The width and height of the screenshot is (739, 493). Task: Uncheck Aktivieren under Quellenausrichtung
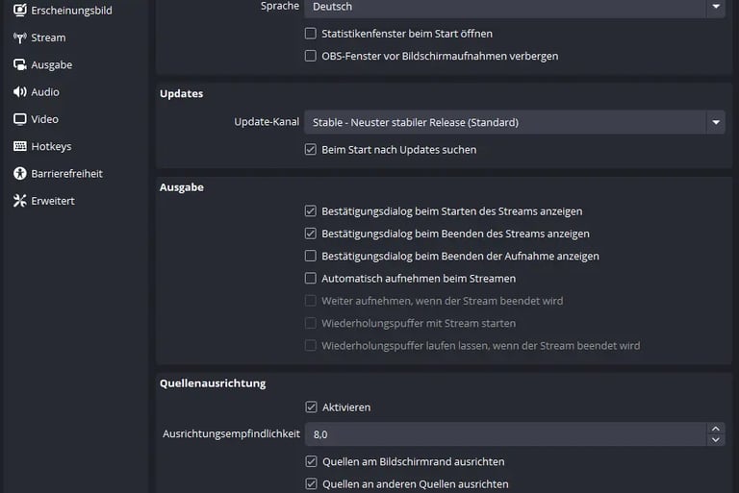coord(311,407)
